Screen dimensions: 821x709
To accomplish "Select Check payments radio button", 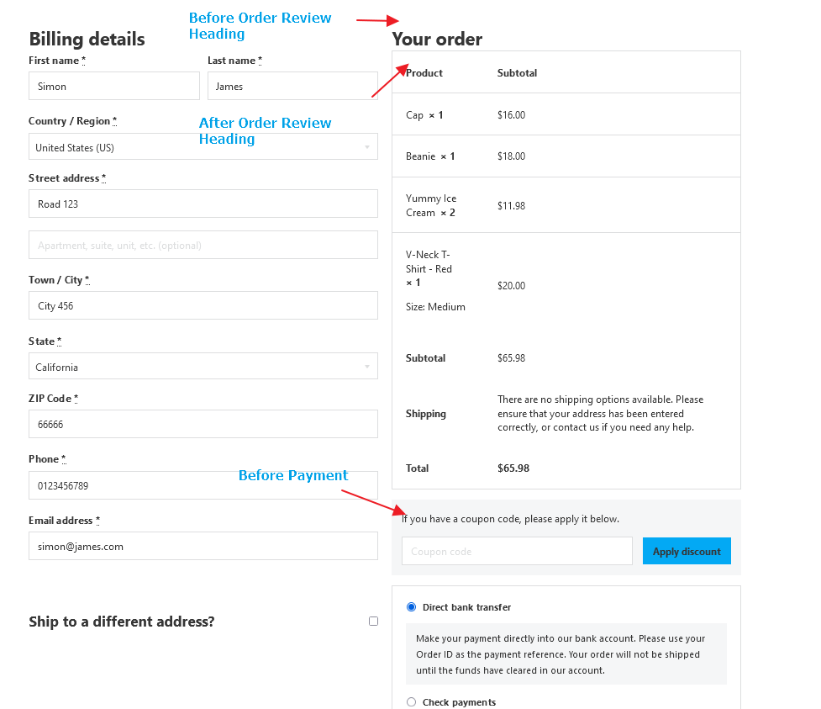I will click(411, 702).
